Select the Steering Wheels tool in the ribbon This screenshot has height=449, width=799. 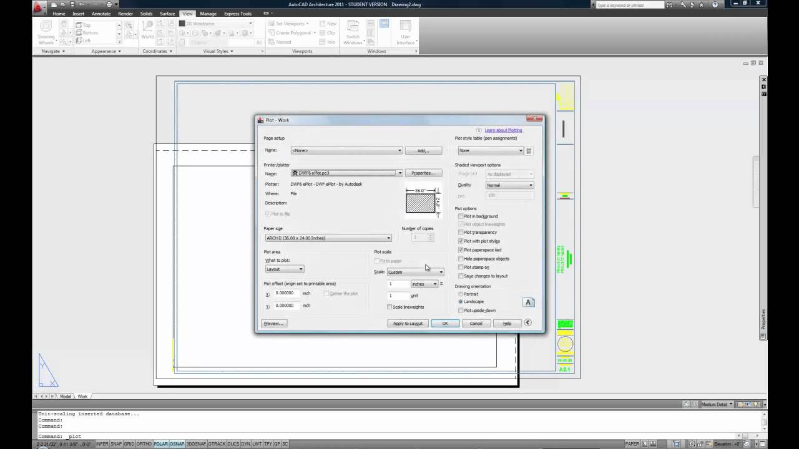[x=46, y=32]
